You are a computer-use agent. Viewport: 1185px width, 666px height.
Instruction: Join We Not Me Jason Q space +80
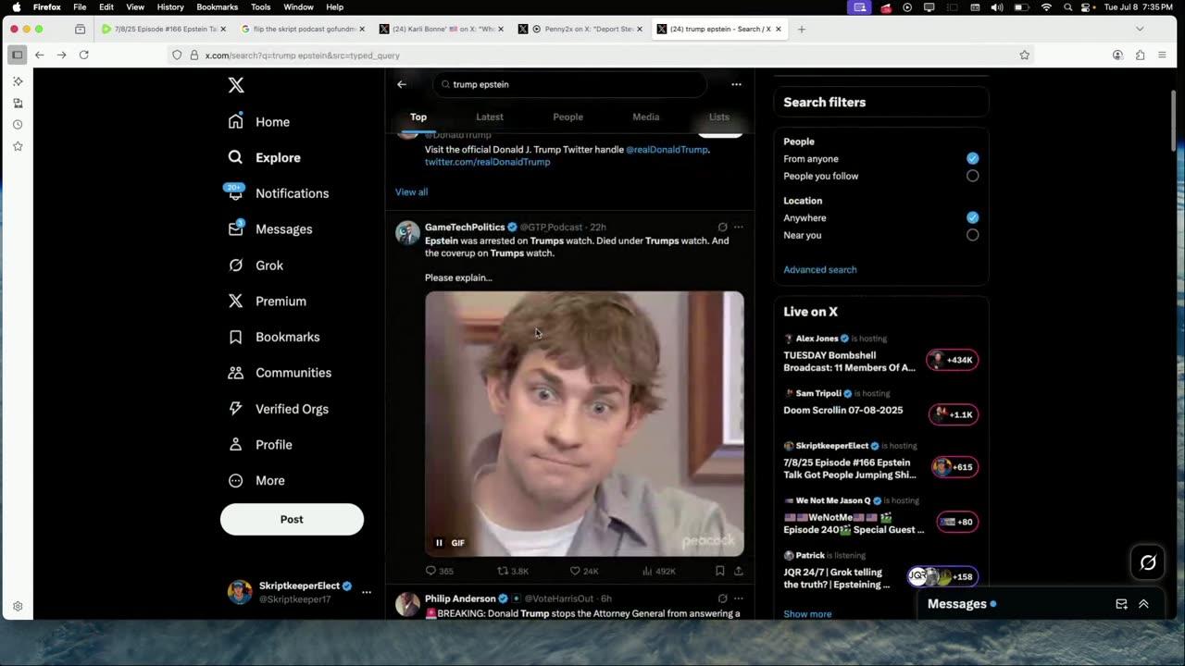point(957,522)
